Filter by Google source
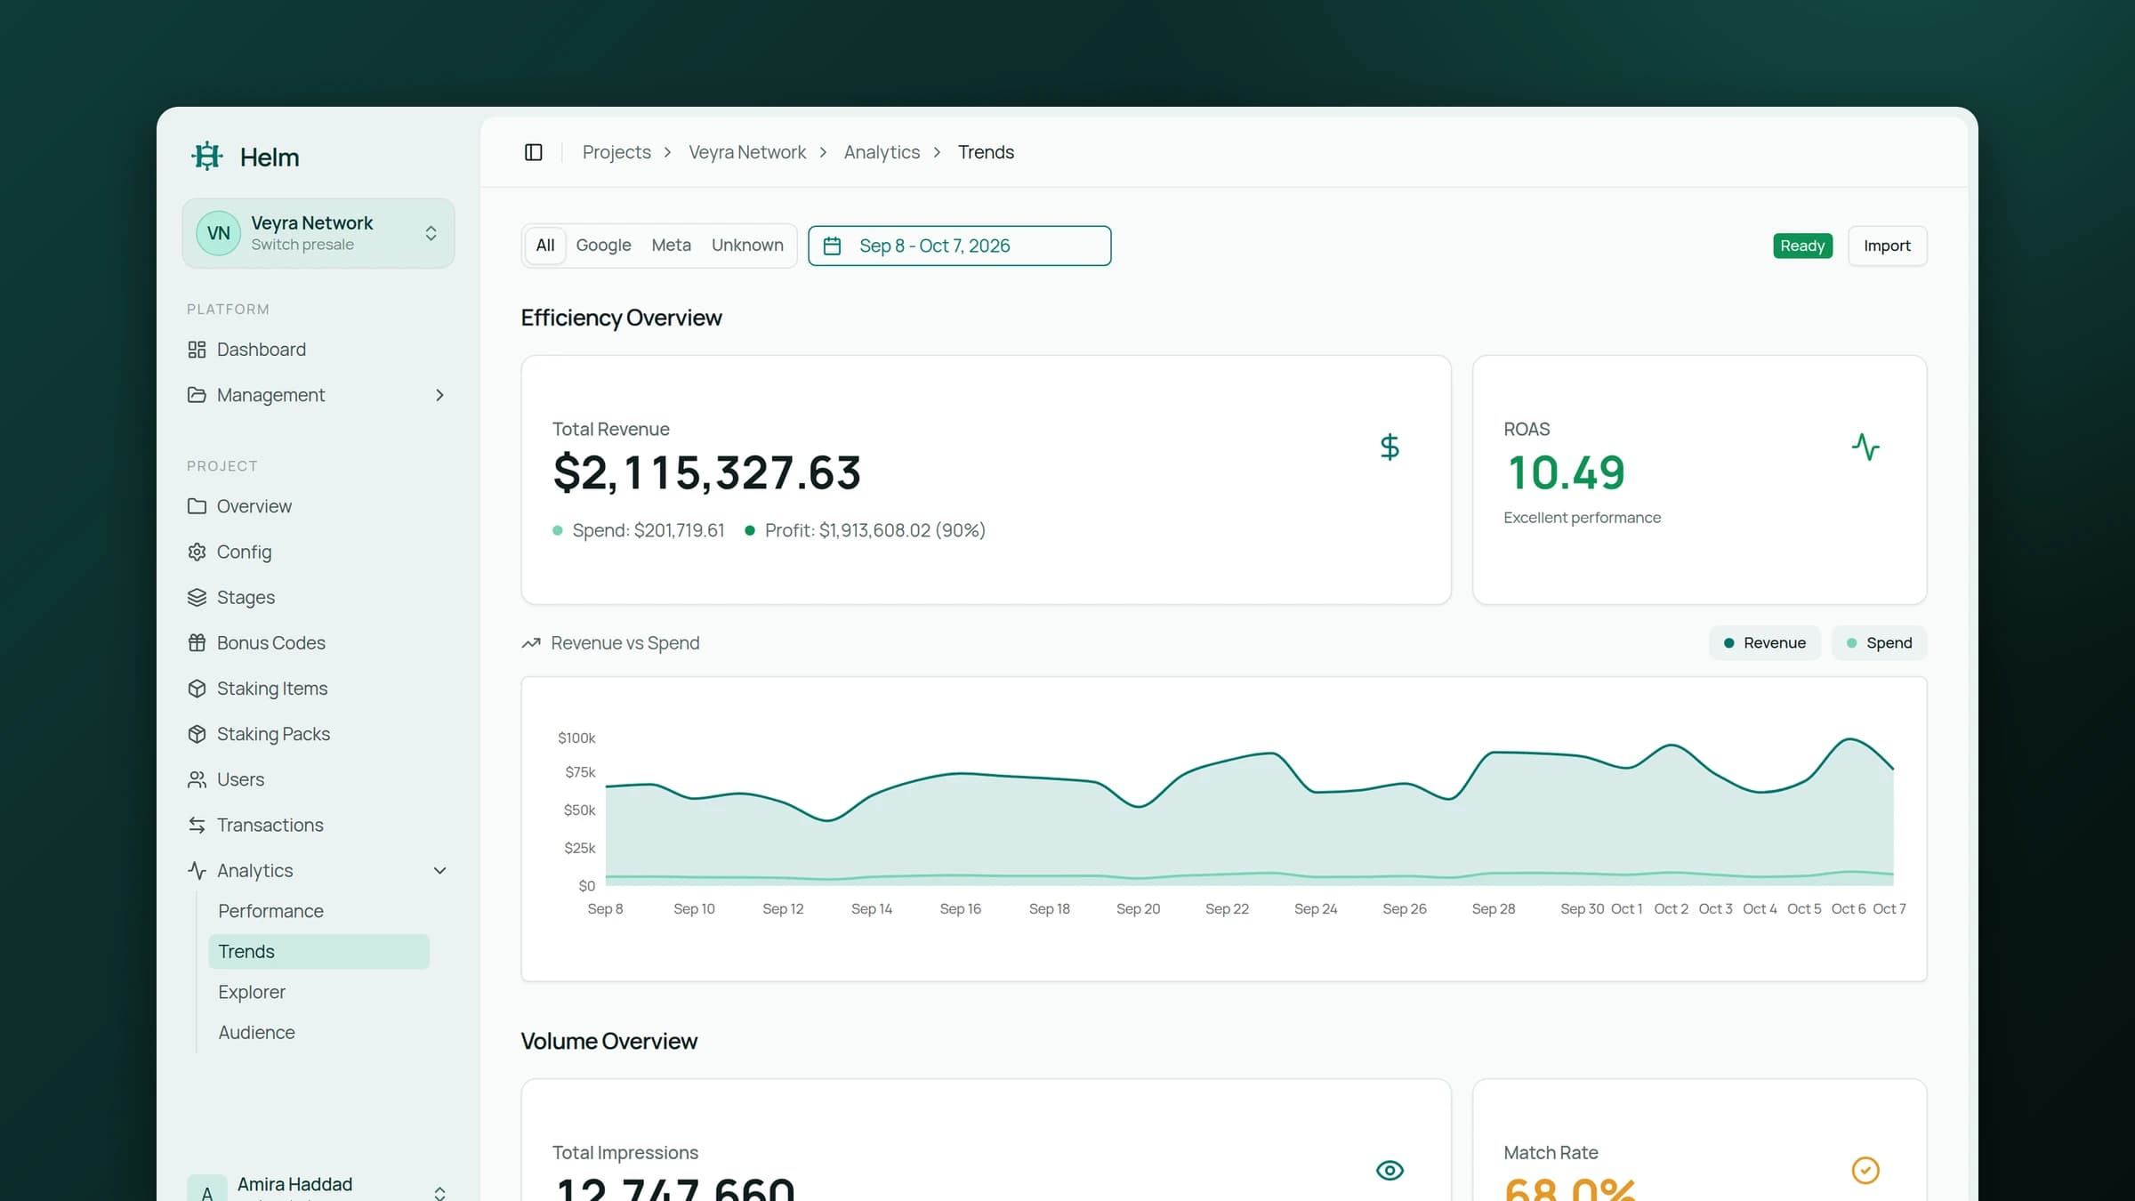The height and width of the screenshot is (1201, 2135). pyautogui.click(x=603, y=246)
